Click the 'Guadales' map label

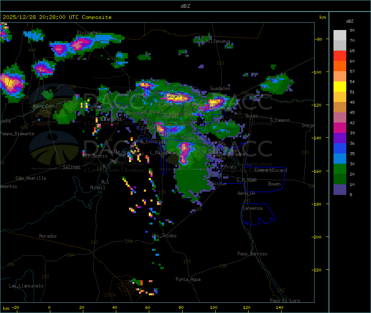(x=220, y=88)
